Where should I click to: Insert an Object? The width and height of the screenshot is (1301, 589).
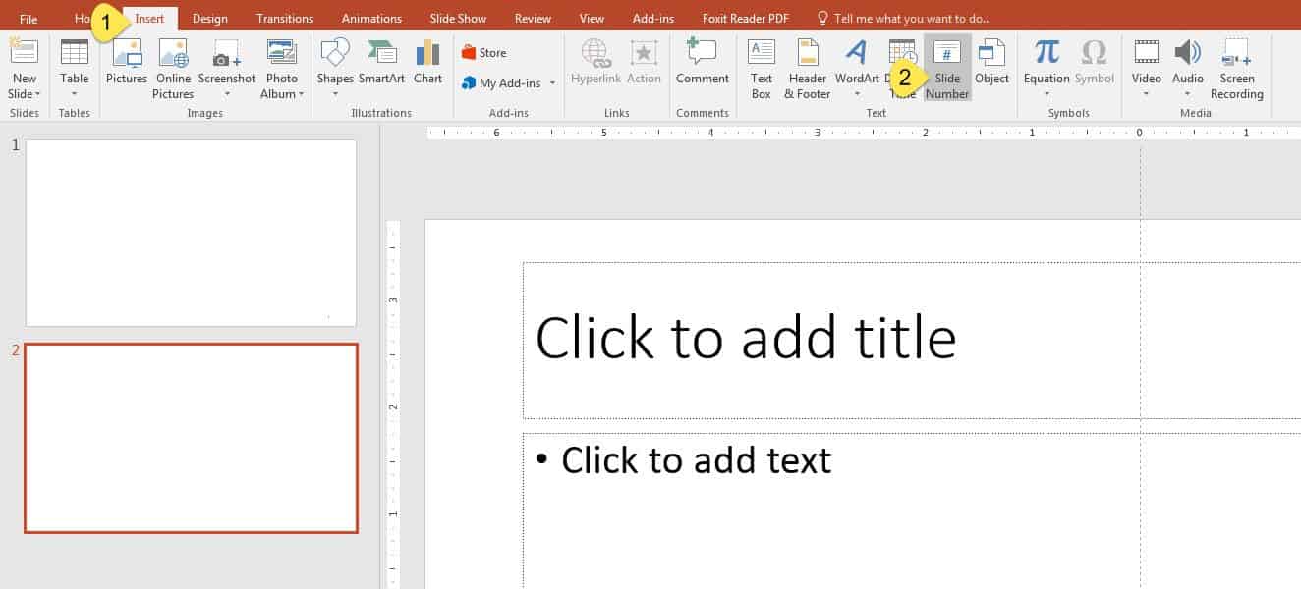(x=992, y=64)
